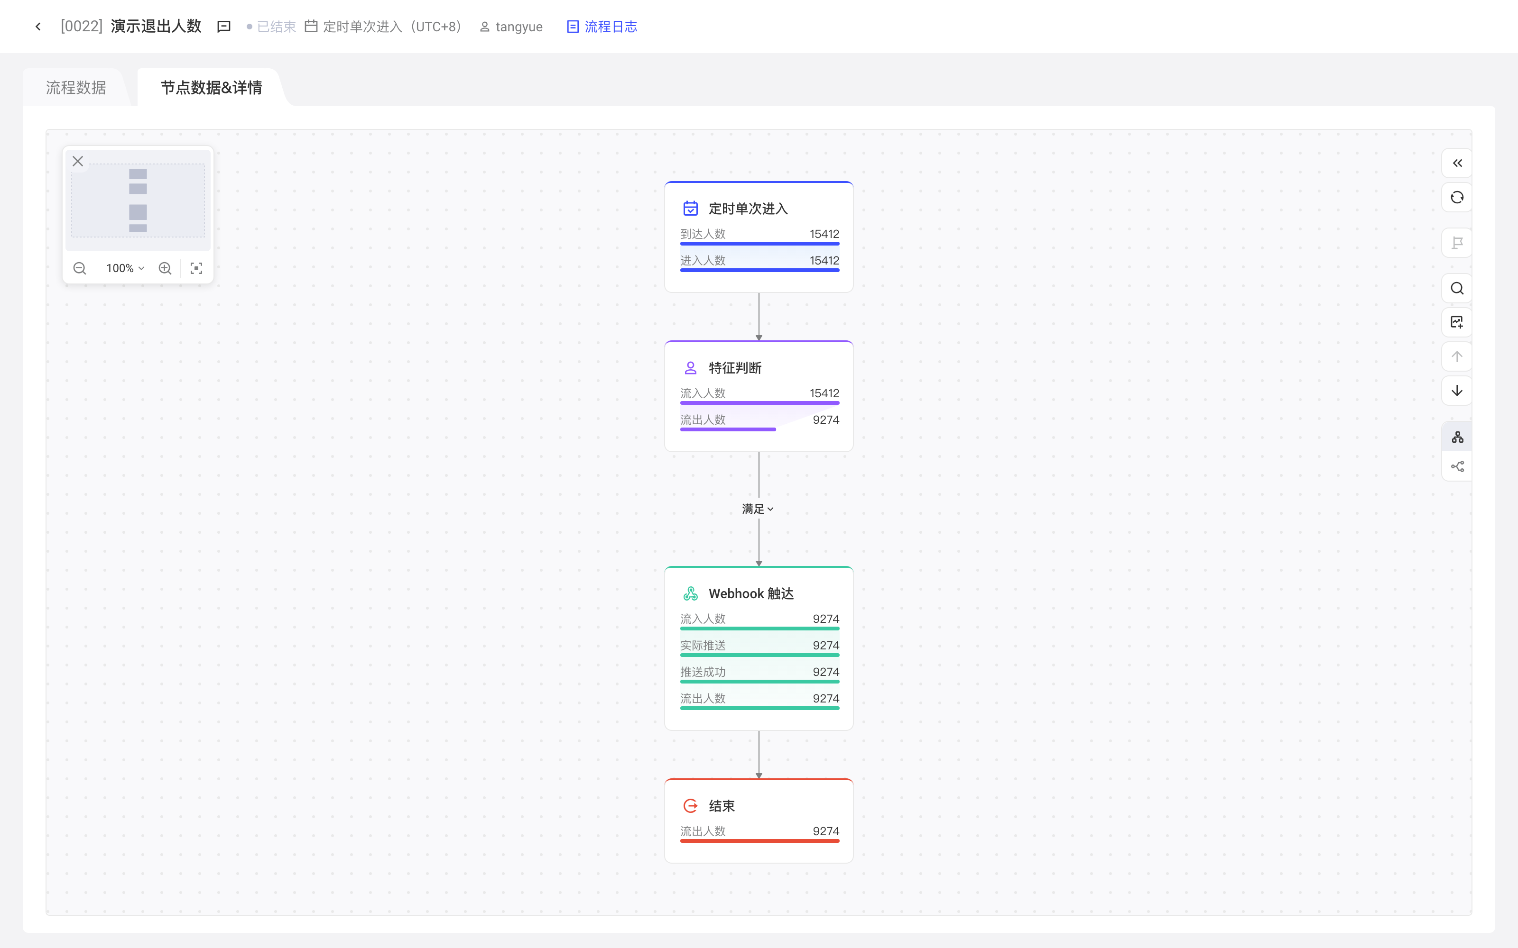The image size is (1518, 948).
Task: Open the comment icon beside the title
Action: [x=224, y=27]
